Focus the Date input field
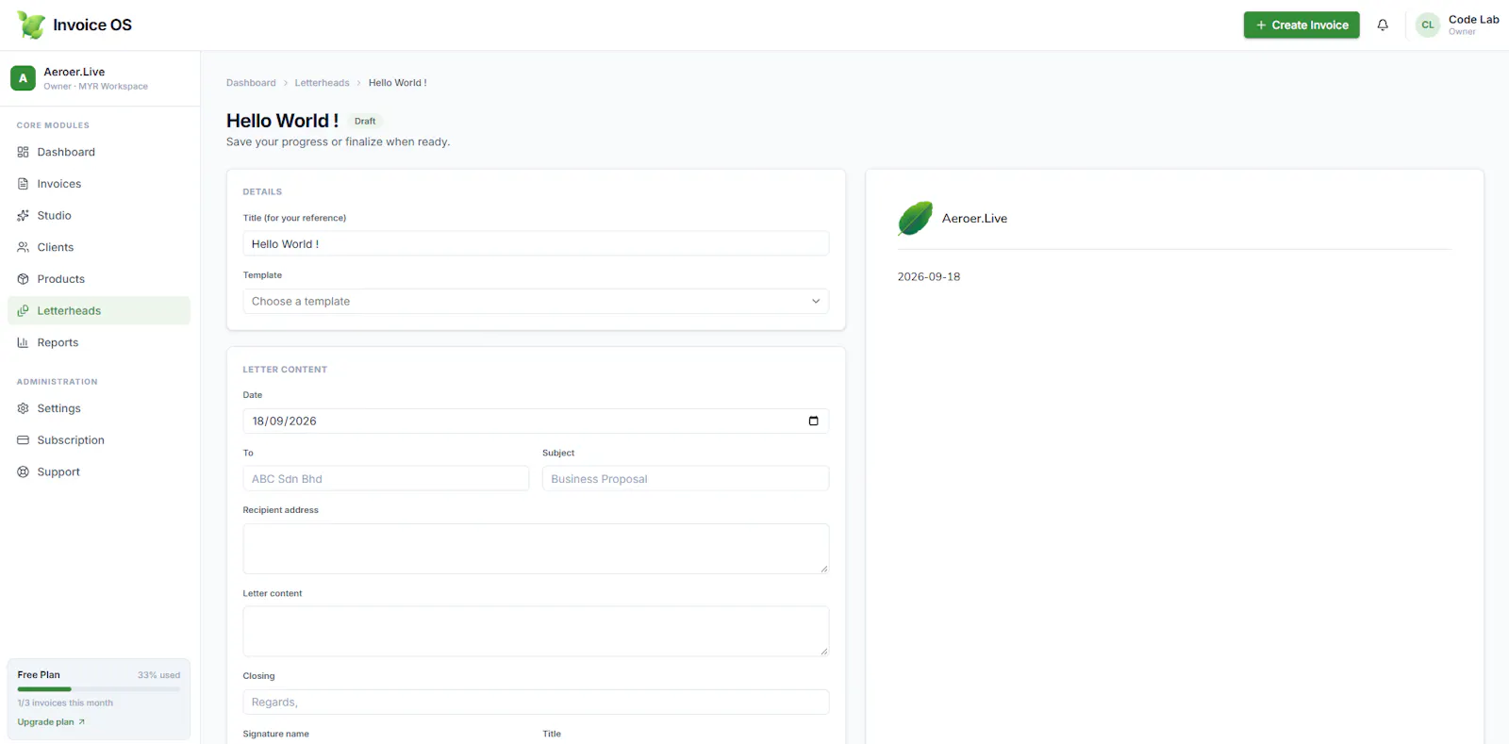1509x744 pixels. (536, 421)
